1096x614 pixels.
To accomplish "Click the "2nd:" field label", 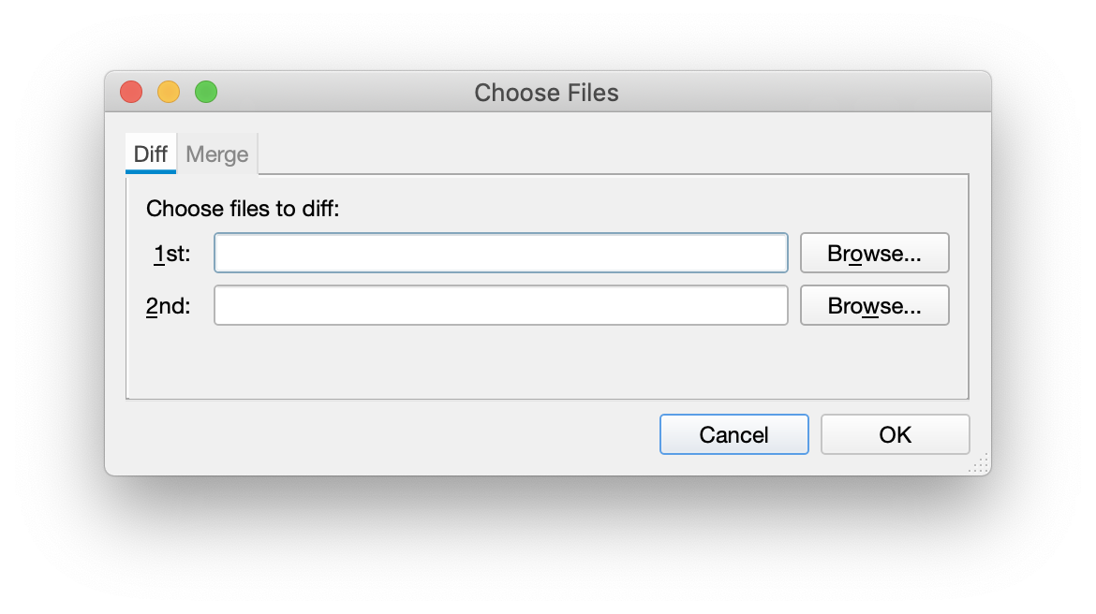I will click(x=169, y=306).
